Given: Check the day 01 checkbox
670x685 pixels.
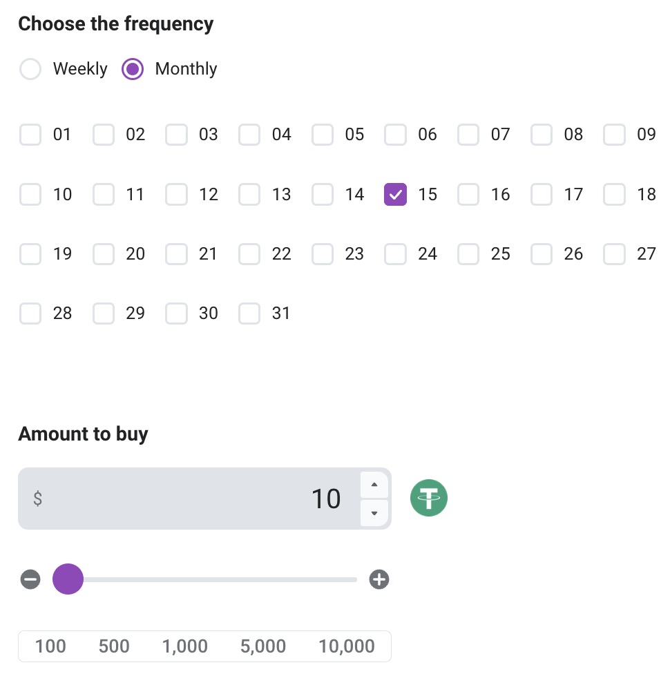Looking at the screenshot, I should pos(30,135).
